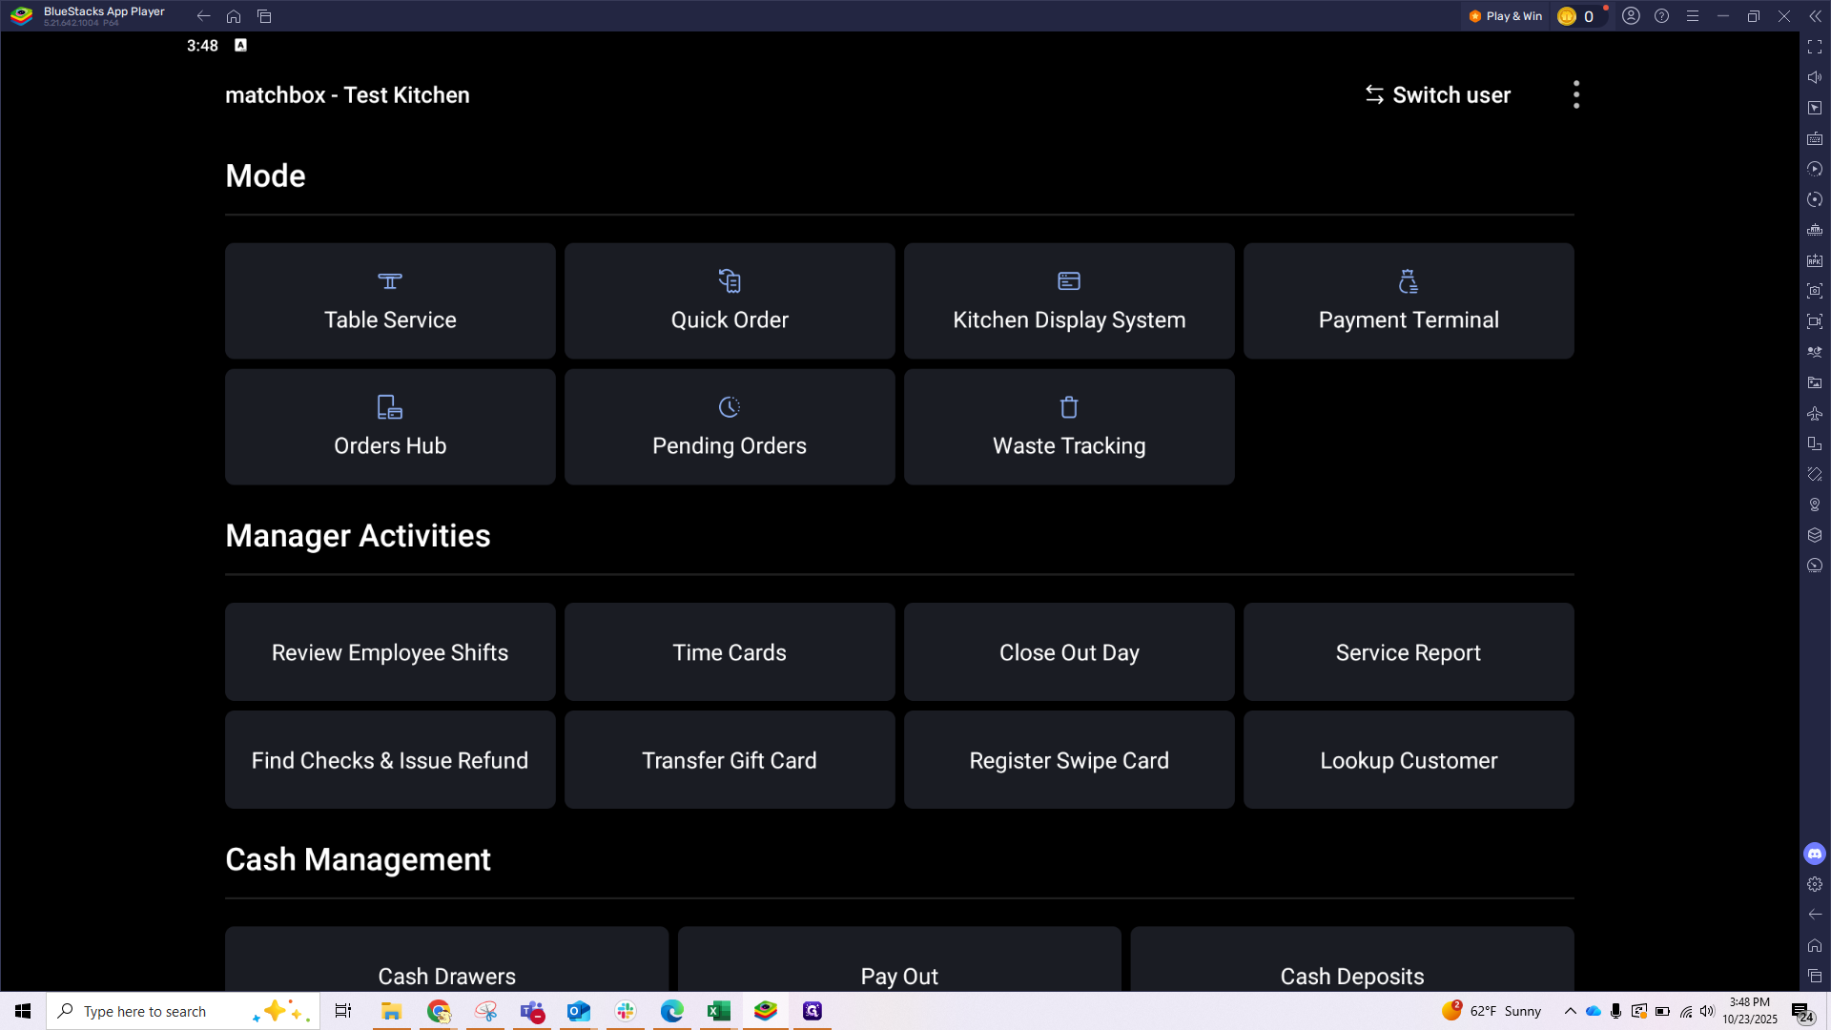The image size is (1831, 1030).
Task: Open BlueStacks hamburger menu
Action: pyautogui.click(x=1693, y=16)
